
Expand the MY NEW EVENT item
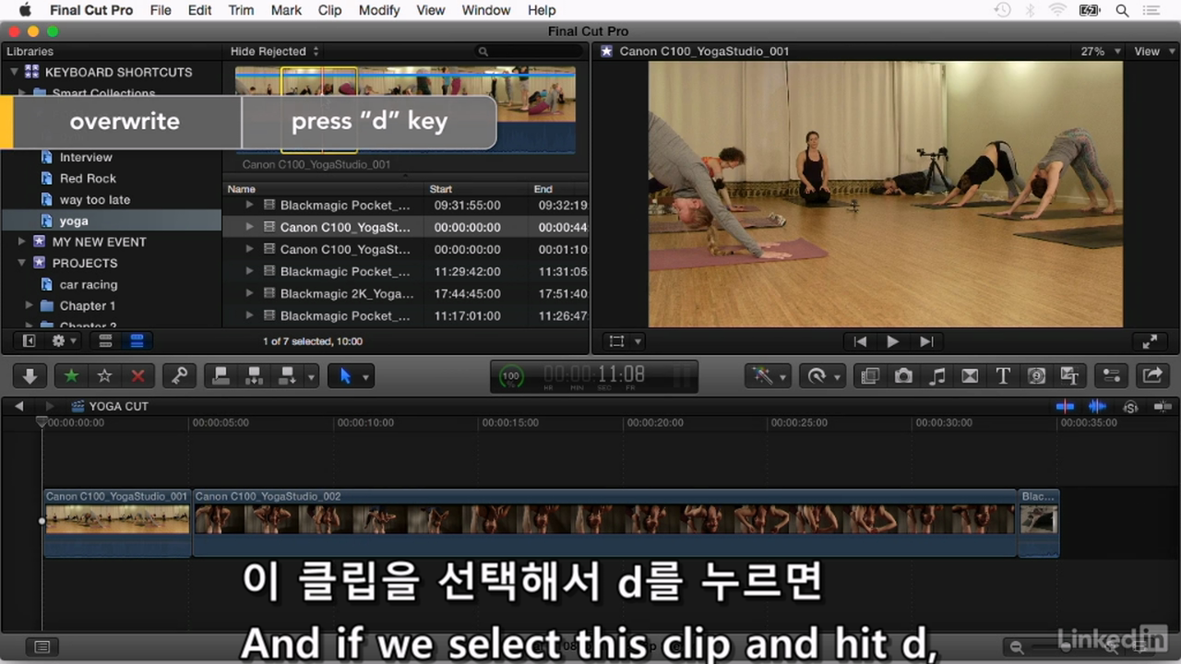coord(22,242)
